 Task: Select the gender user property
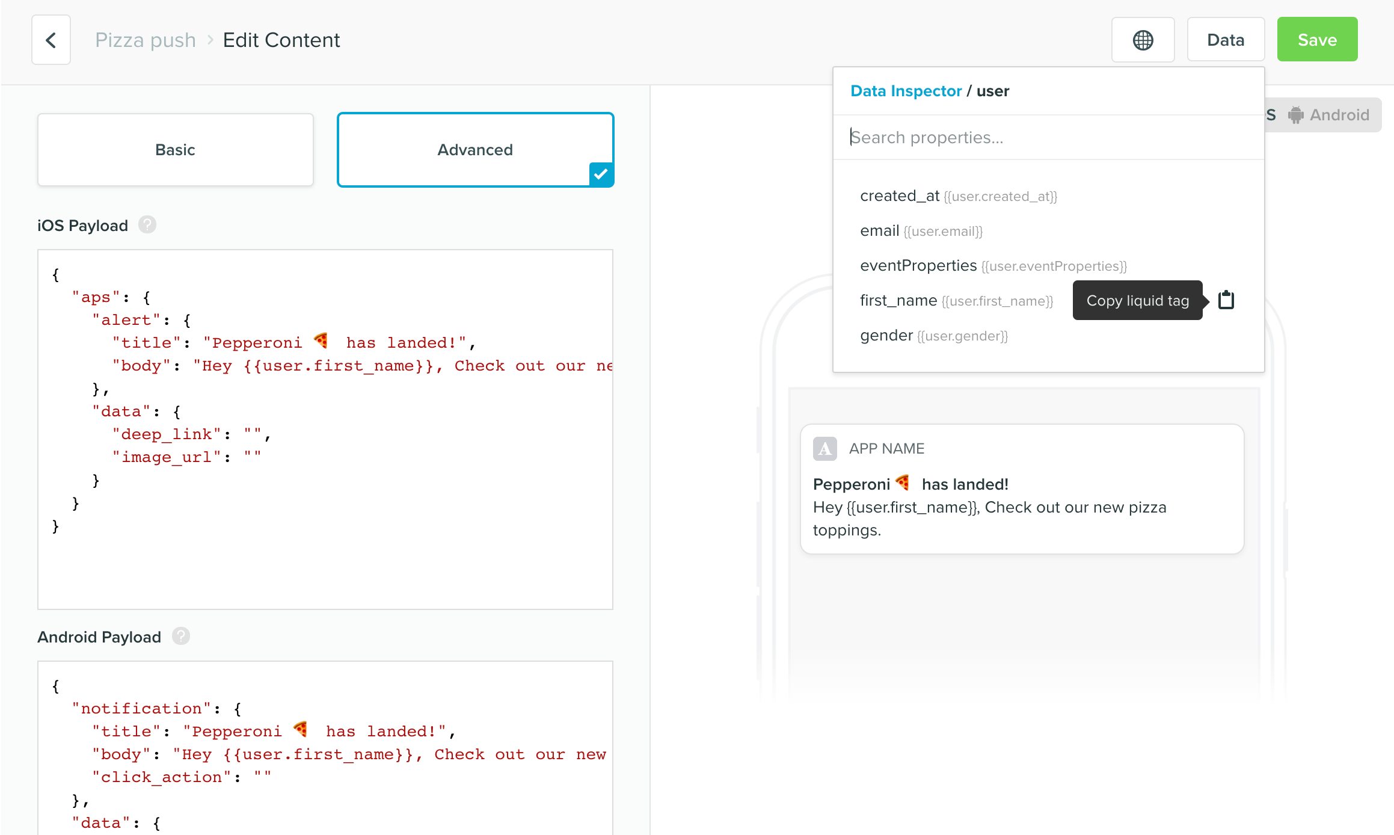tap(886, 335)
